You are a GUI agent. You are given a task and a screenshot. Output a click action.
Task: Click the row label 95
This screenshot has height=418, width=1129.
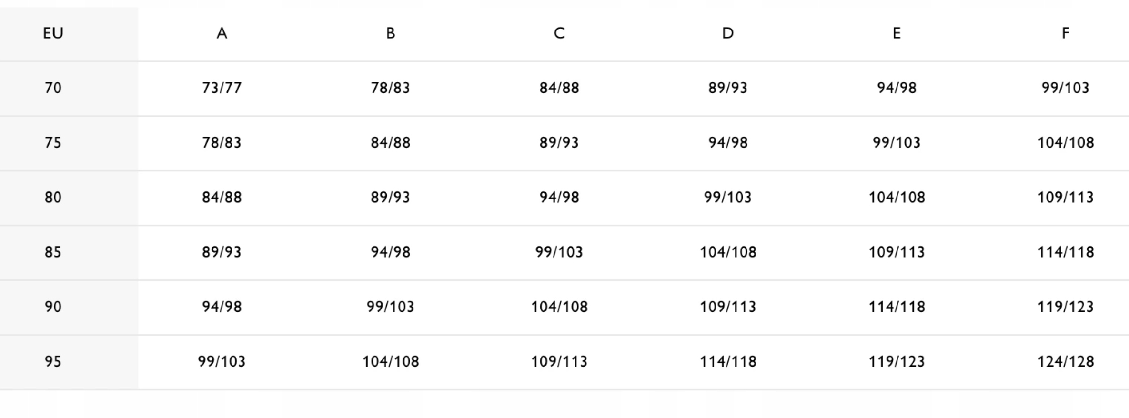[53, 361]
